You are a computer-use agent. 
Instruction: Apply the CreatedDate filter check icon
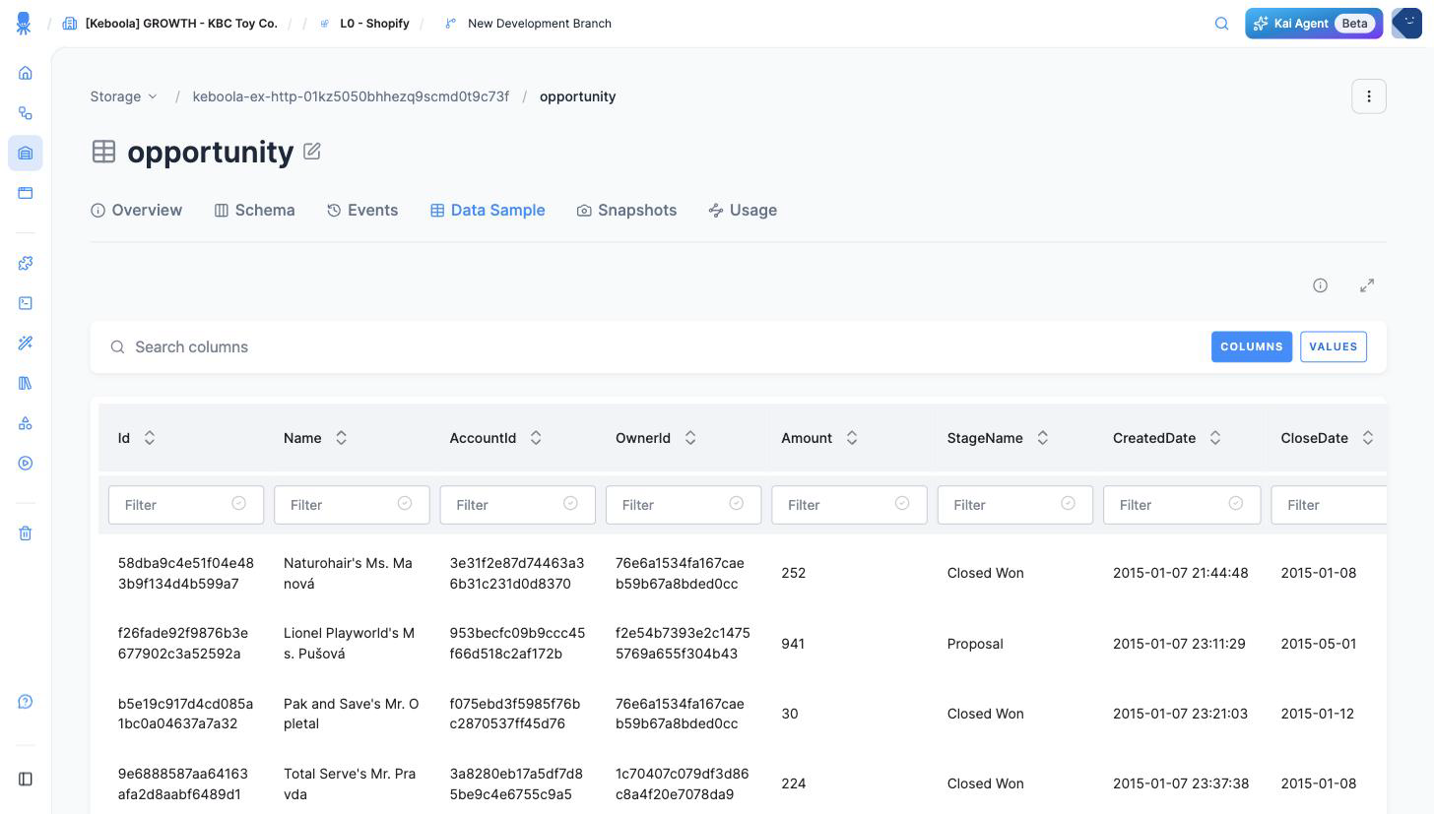(x=1235, y=503)
